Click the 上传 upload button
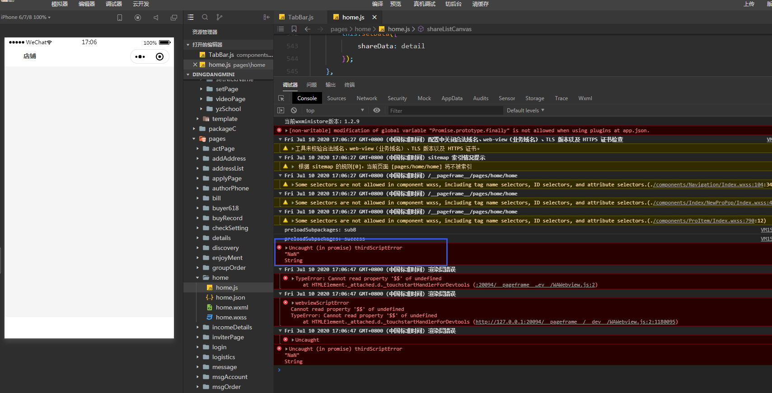Viewport: 772px width, 393px height. [749, 4]
